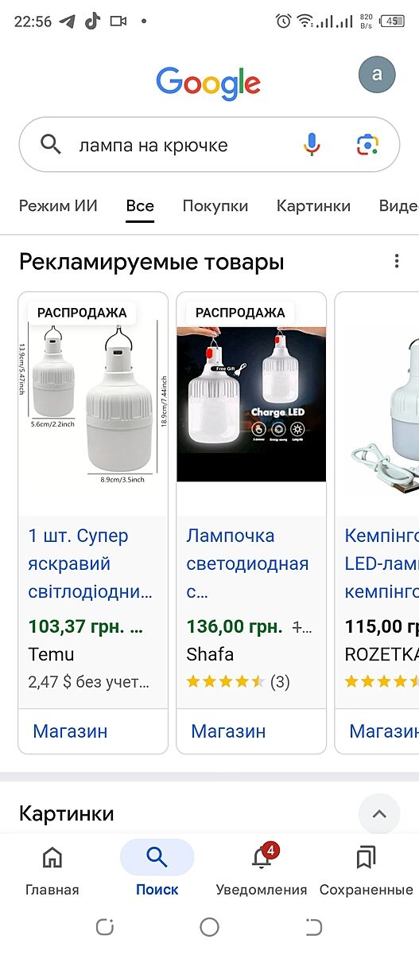Open Google Lens camera search
The height and width of the screenshot is (955, 419).
click(367, 145)
